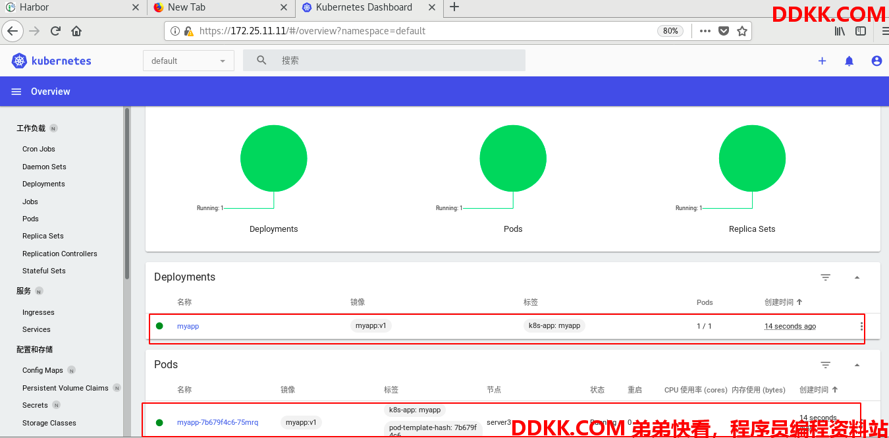Screen dimensions: 889x438
Task: Open Jobs in the sidebar
Action: pos(30,202)
